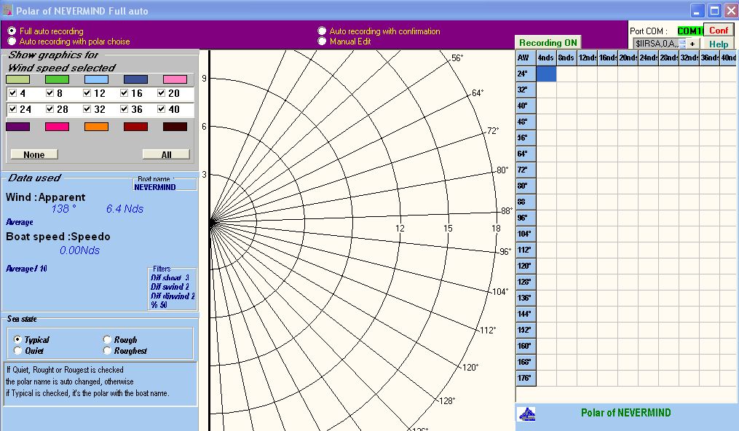
Task: Pick the green swatch above 8
Action: (x=57, y=79)
